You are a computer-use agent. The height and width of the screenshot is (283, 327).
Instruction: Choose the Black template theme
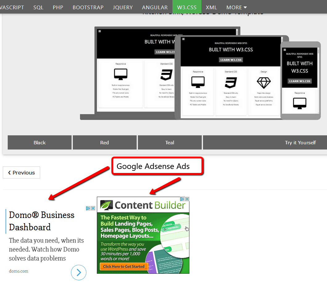39,142
